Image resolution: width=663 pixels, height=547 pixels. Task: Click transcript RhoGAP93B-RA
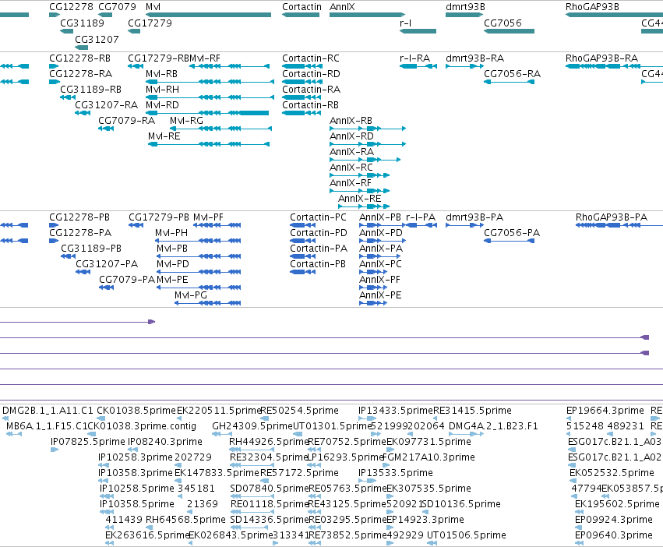(615, 66)
